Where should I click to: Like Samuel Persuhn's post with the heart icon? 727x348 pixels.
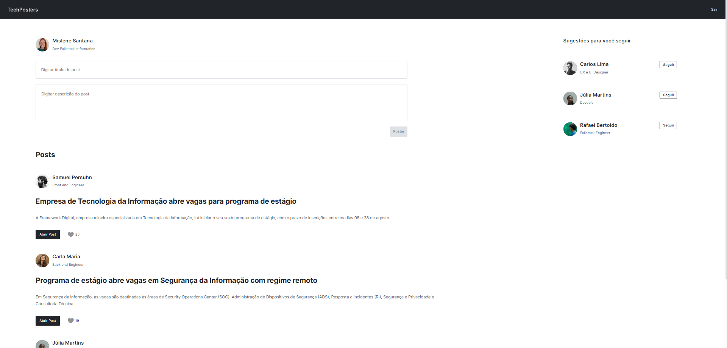tap(71, 234)
